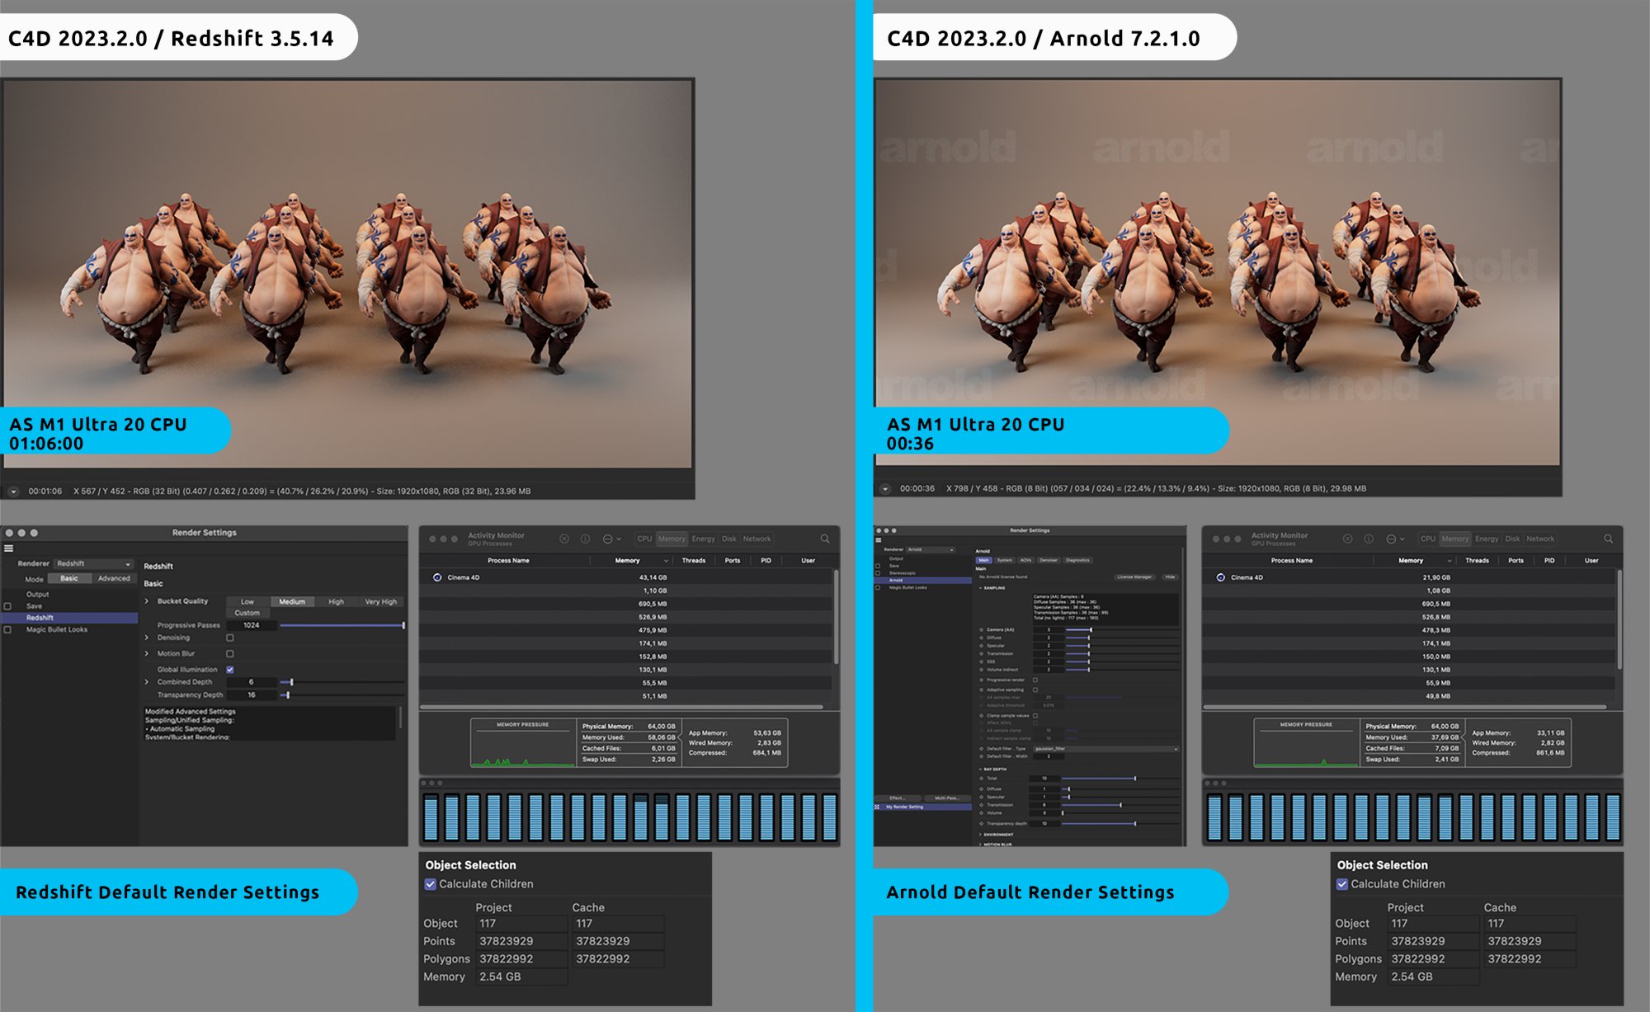Switch to Disk tab in right Activity Monitor
The width and height of the screenshot is (1650, 1012).
pos(1512,539)
